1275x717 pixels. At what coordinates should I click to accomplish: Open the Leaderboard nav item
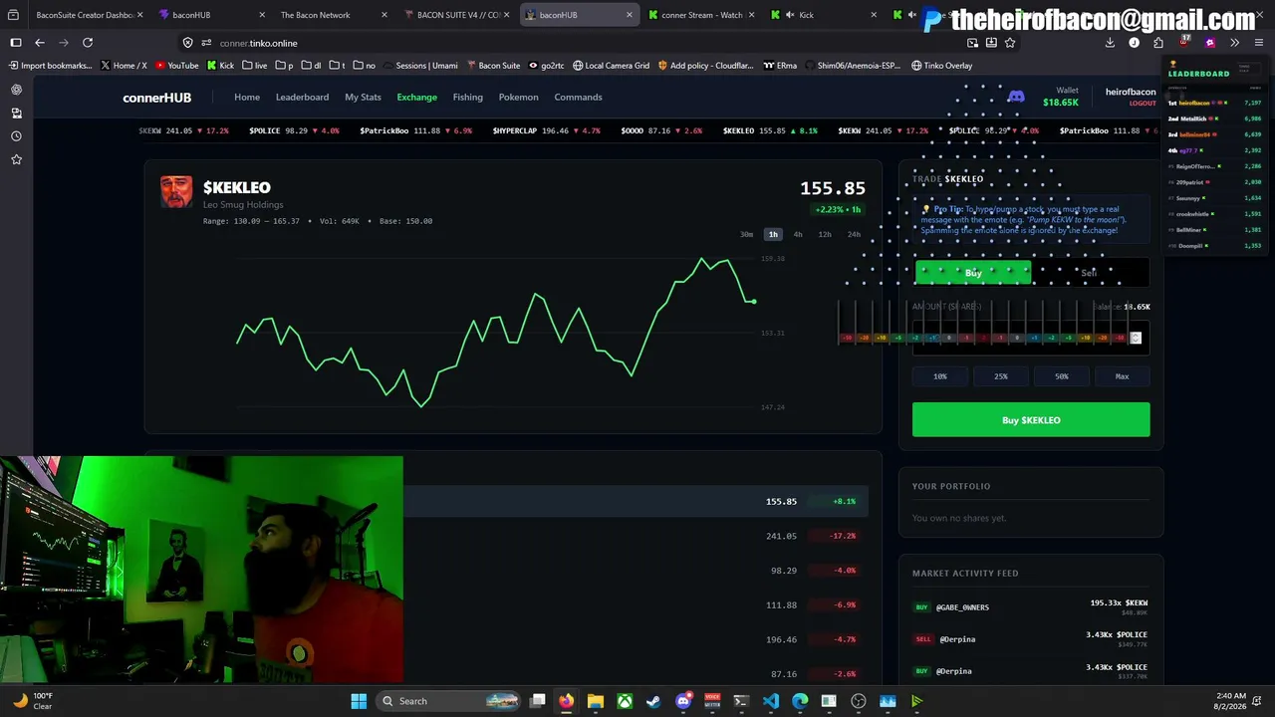click(302, 98)
